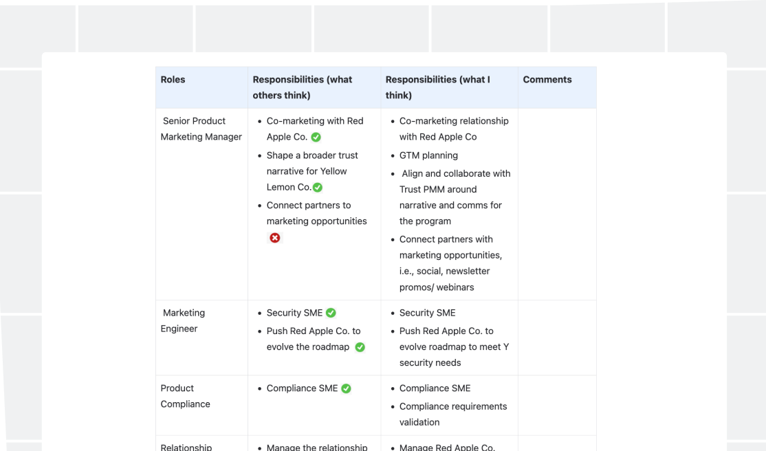Image resolution: width=766 pixels, height=451 pixels.
Task: Click Align and collaborate with Trust PMM bullet
Action: tap(455, 197)
